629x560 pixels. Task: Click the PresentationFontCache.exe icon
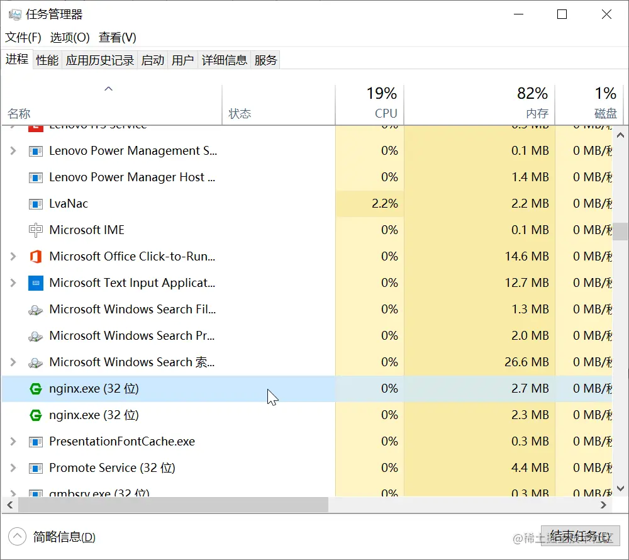click(36, 442)
